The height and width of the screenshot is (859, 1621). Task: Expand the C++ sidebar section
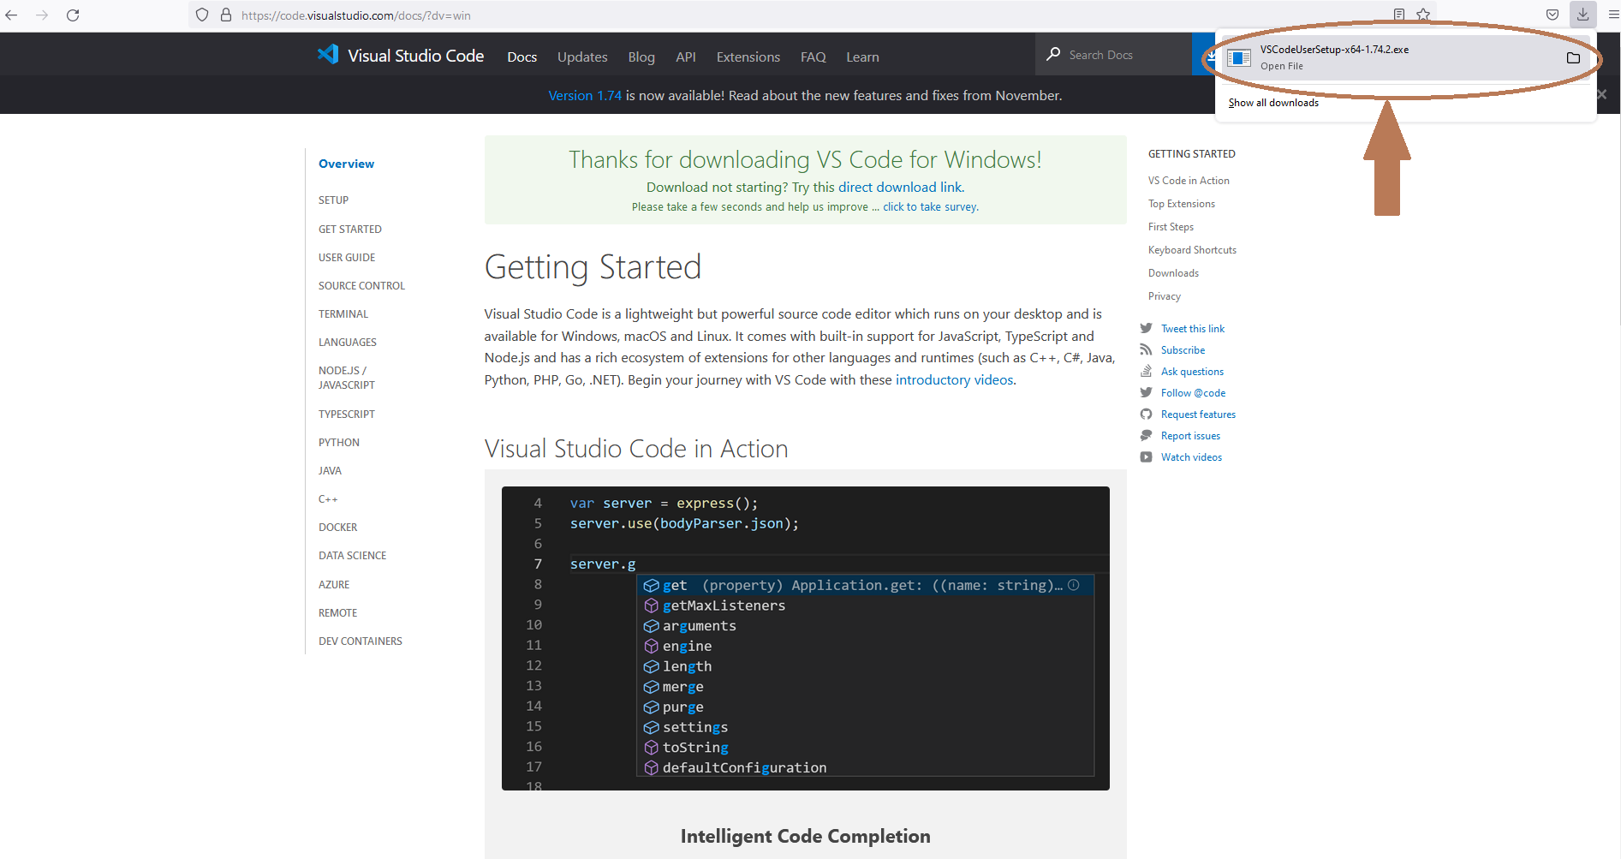(328, 499)
